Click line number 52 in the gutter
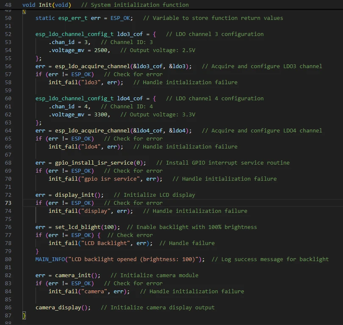The height and width of the screenshot is (325, 343). pos(8,34)
